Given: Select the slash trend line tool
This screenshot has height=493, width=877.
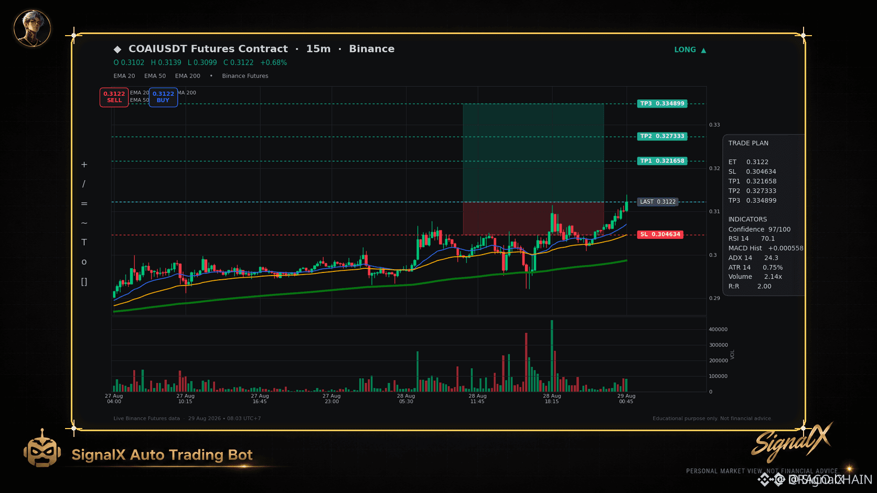Looking at the screenshot, I should point(84,184).
